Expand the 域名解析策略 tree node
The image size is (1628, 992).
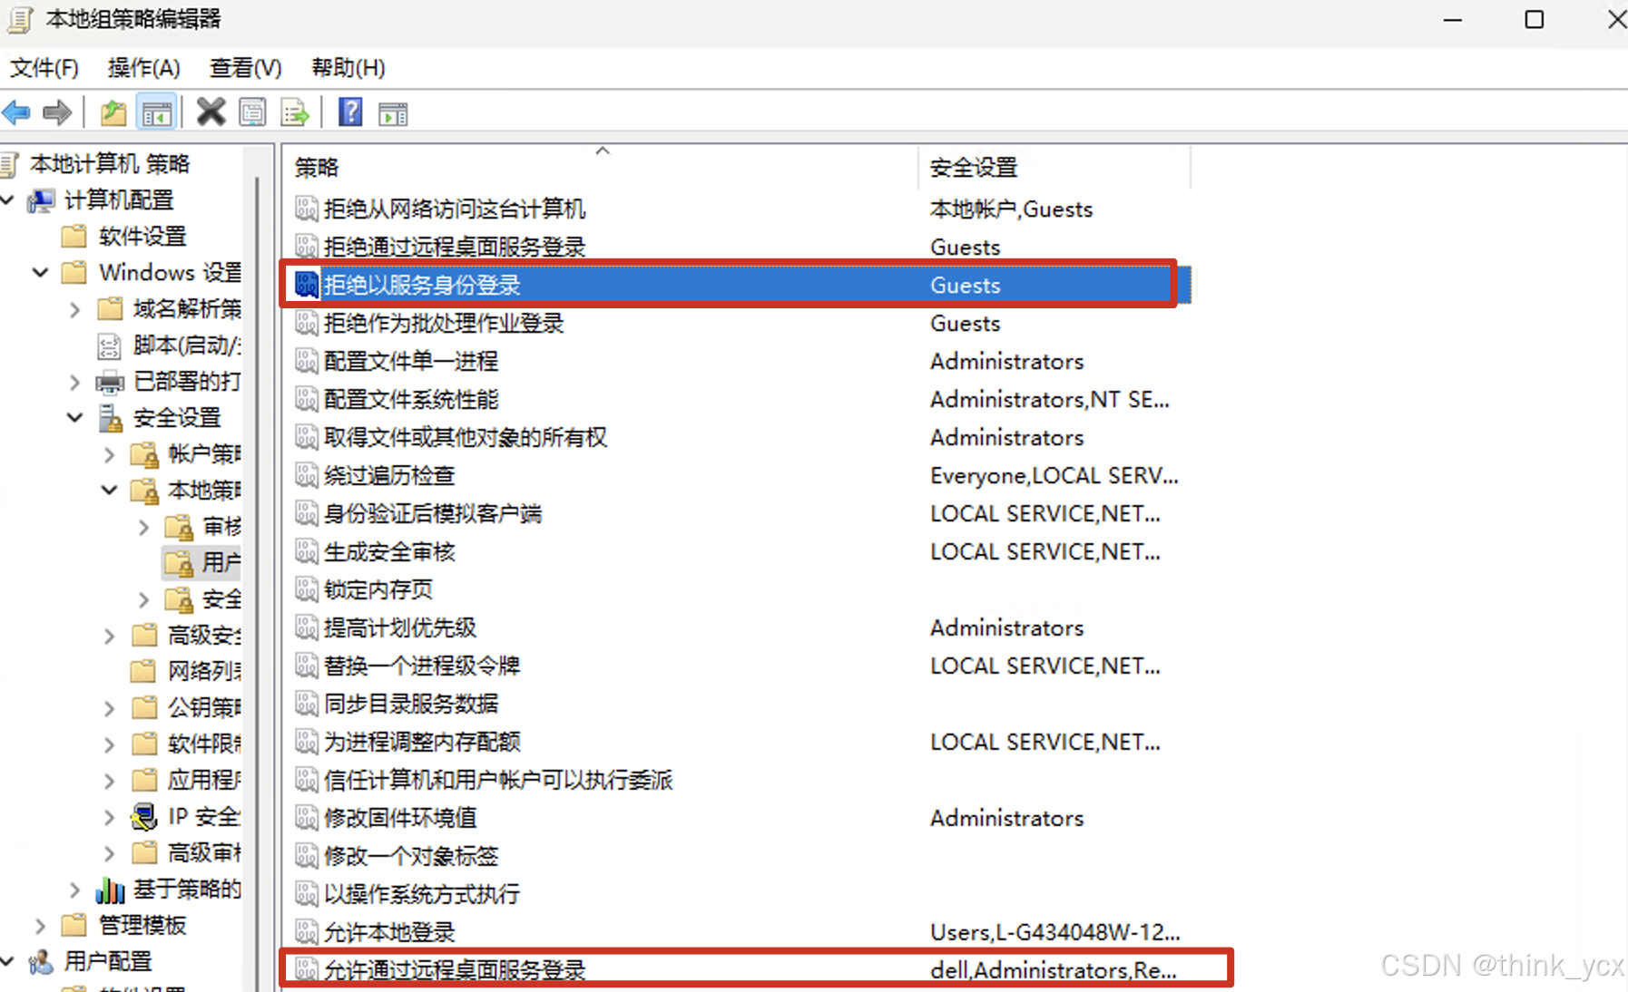click(x=74, y=309)
